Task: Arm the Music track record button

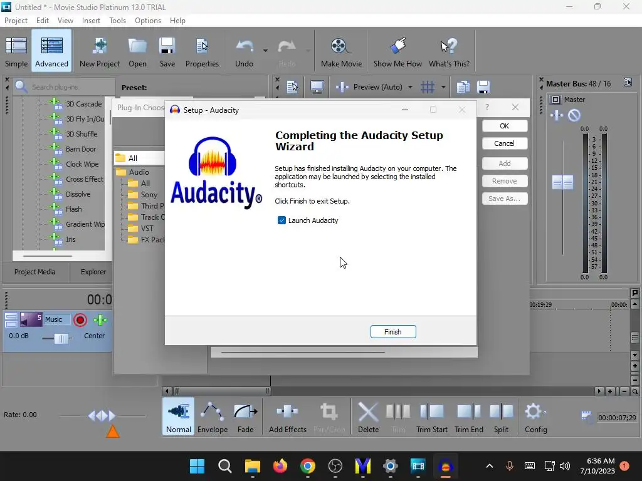Action: (x=80, y=320)
